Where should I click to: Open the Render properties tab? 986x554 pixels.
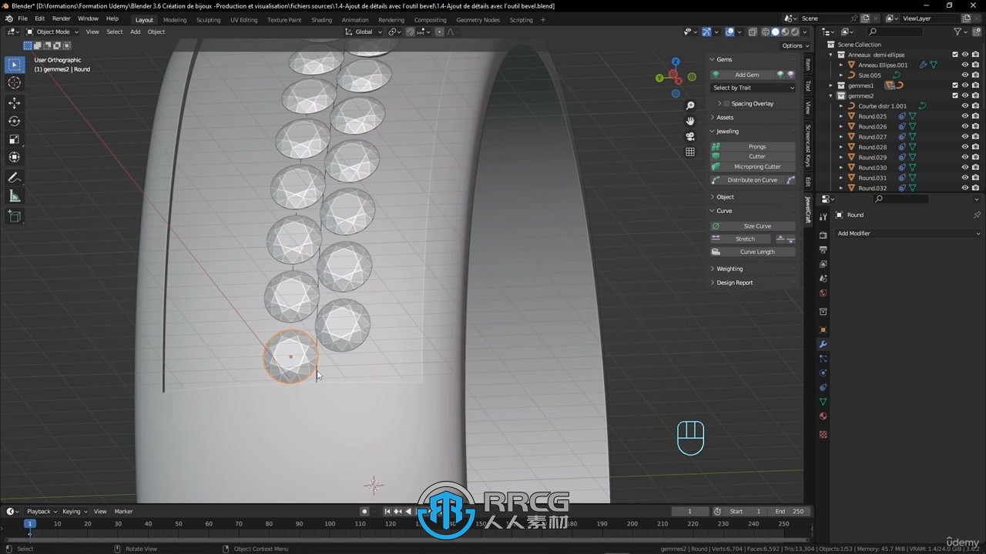tap(823, 235)
